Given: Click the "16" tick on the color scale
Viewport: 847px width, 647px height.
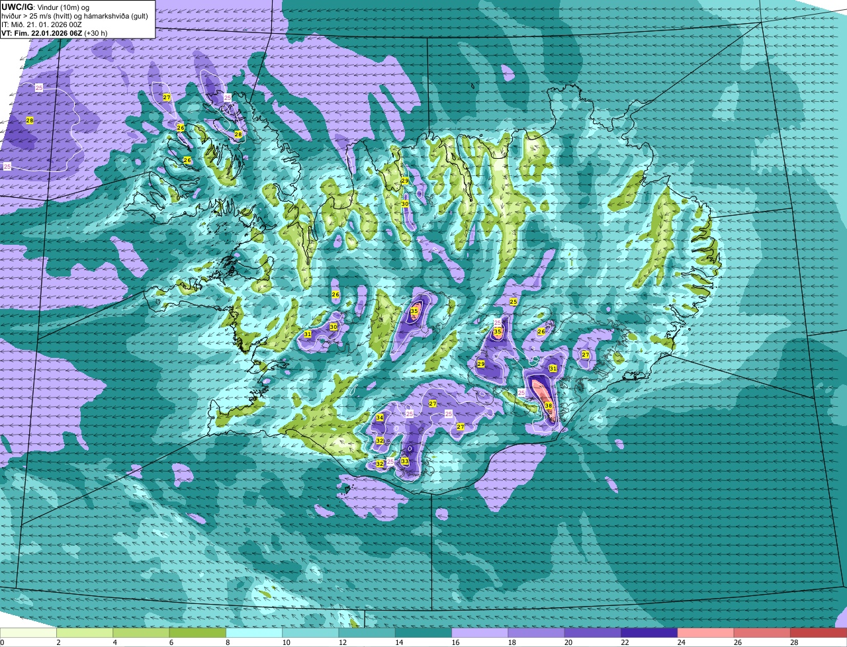Looking at the screenshot, I should pos(457,642).
